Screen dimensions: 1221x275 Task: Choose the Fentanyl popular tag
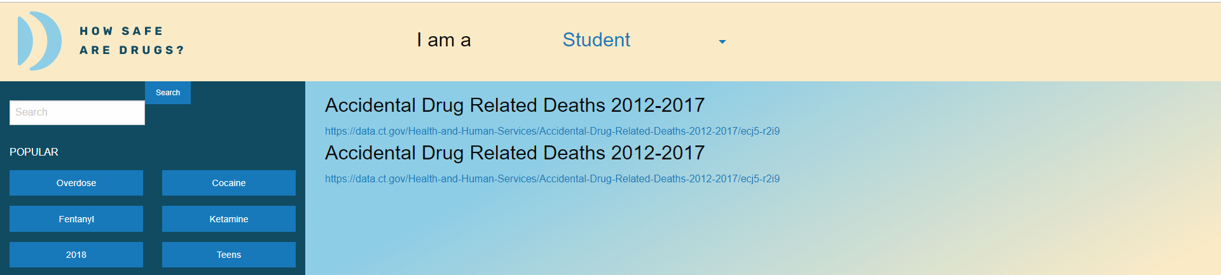[76, 219]
